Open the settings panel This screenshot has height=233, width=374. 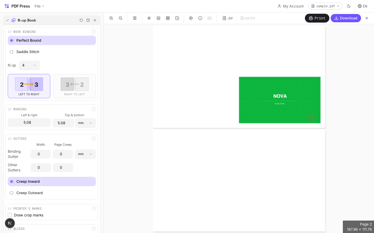(191, 18)
